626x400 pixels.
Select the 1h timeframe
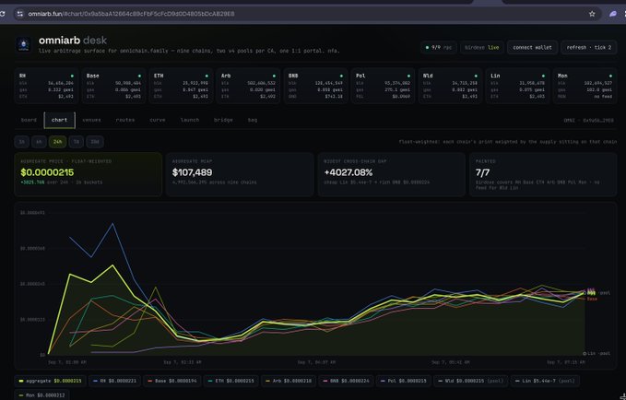(22, 142)
